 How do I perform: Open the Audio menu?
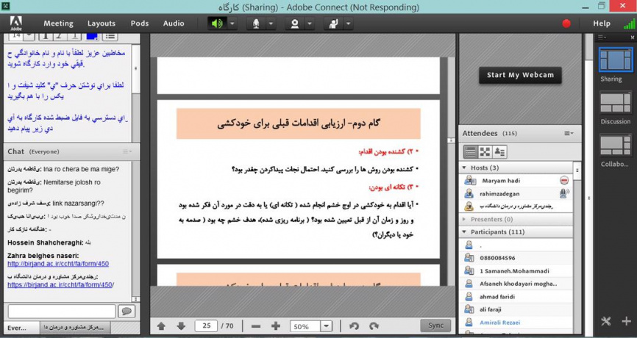(174, 24)
